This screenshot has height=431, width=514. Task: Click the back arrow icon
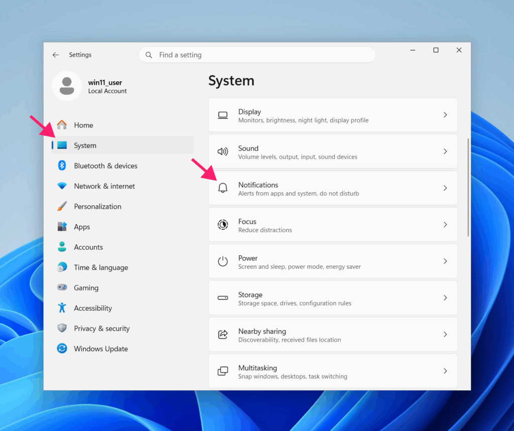(55, 55)
